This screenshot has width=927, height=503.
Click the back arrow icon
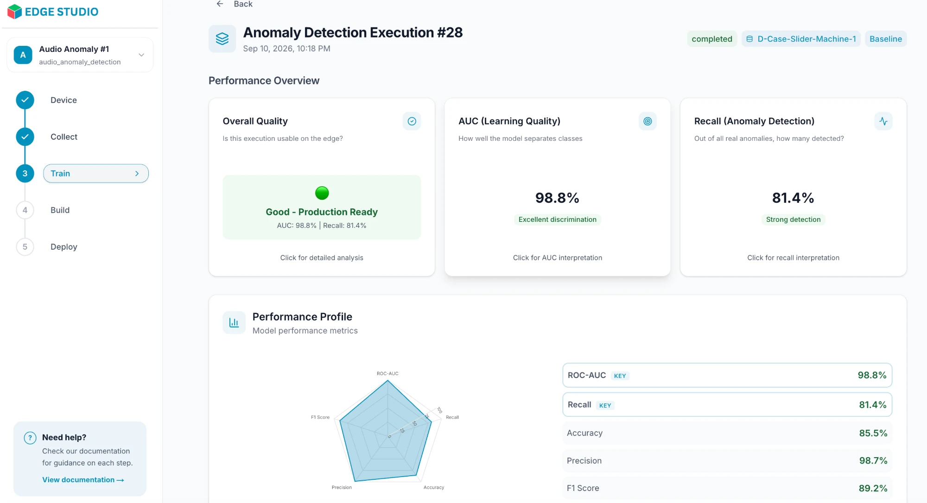click(220, 4)
